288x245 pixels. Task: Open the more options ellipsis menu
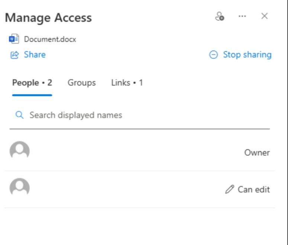[x=242, y=16]
